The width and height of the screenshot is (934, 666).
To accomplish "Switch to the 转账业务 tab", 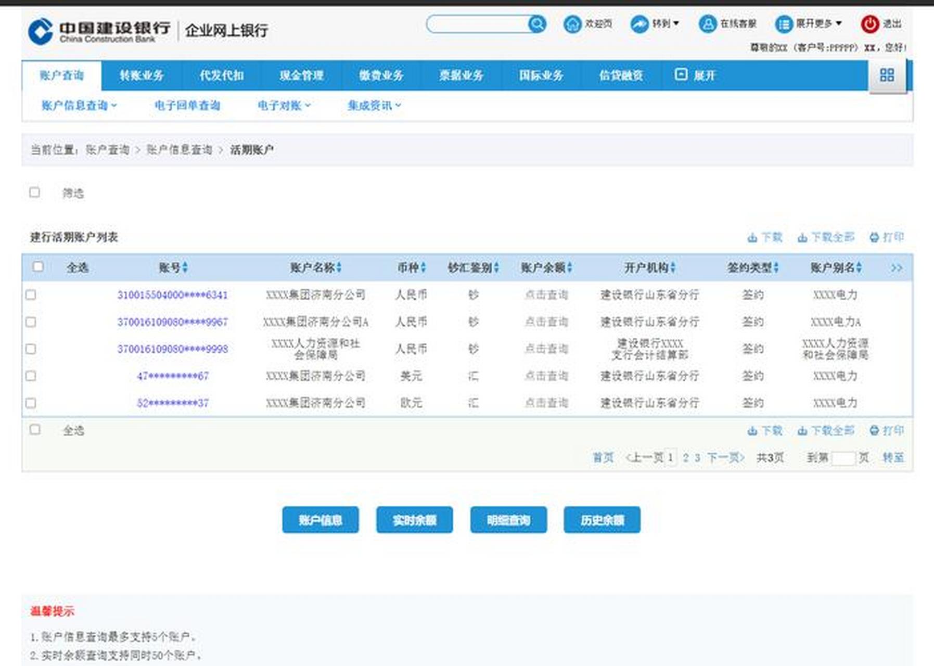I will 142,75.
